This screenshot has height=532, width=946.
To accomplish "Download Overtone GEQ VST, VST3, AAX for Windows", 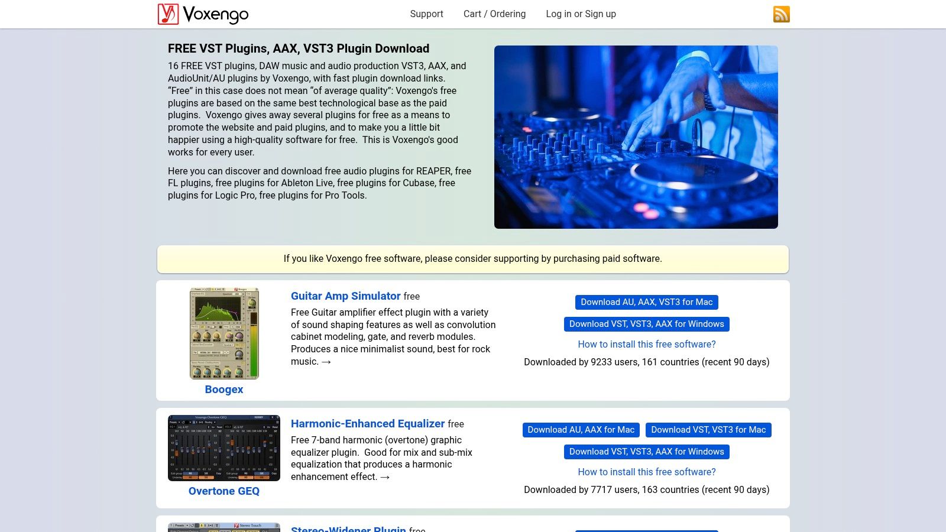I will pos(647,452).
